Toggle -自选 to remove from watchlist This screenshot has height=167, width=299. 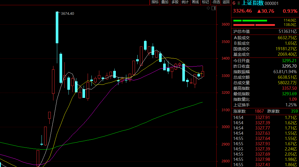[x=216, y=2]
